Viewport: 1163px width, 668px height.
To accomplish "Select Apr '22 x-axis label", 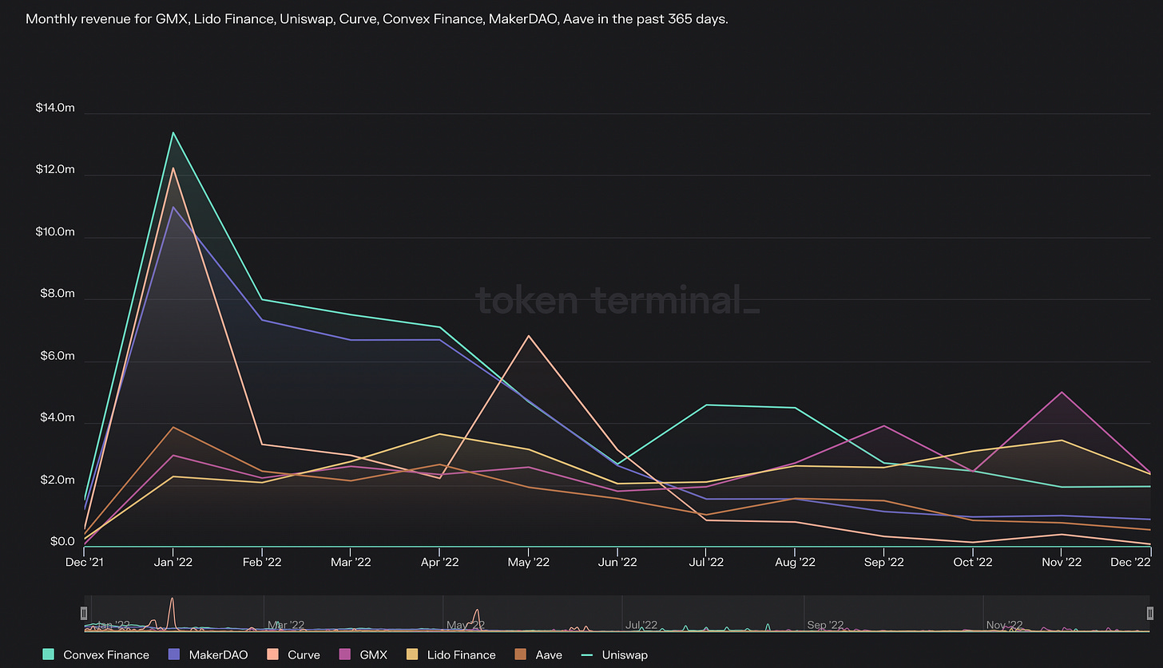I will pyautogui.click(x=439, y=562).
